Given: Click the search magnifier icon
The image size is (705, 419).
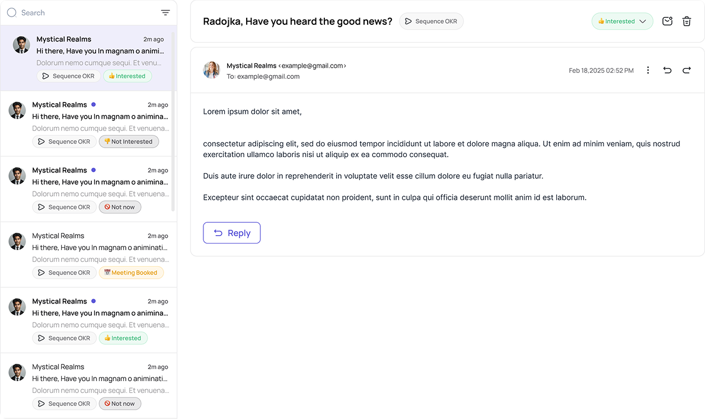Looking at the screenshot, I should point(12,12).
